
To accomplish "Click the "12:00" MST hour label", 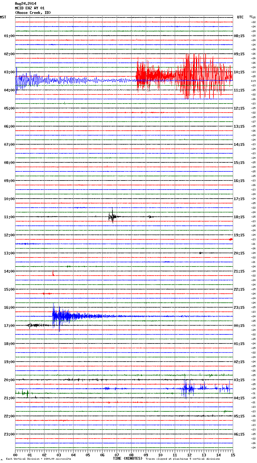I will 9,235.
